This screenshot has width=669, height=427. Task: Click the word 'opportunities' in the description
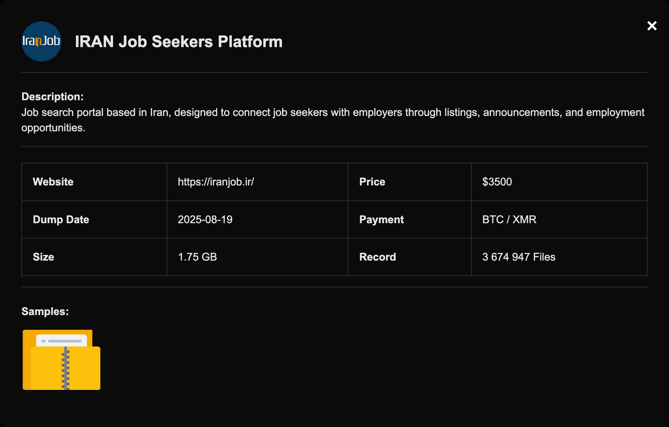(x=52, y=128)
